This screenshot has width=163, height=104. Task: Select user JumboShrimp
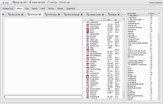[103, 59]
